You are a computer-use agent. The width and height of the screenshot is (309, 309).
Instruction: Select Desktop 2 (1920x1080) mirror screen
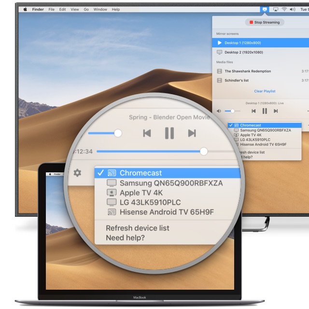tap(261, 52)
